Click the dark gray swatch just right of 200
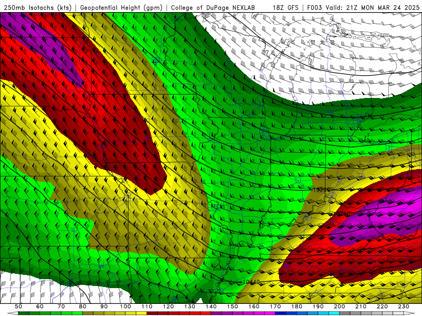Viewport: 422px width, 316px height. click(x=345, y=313)
